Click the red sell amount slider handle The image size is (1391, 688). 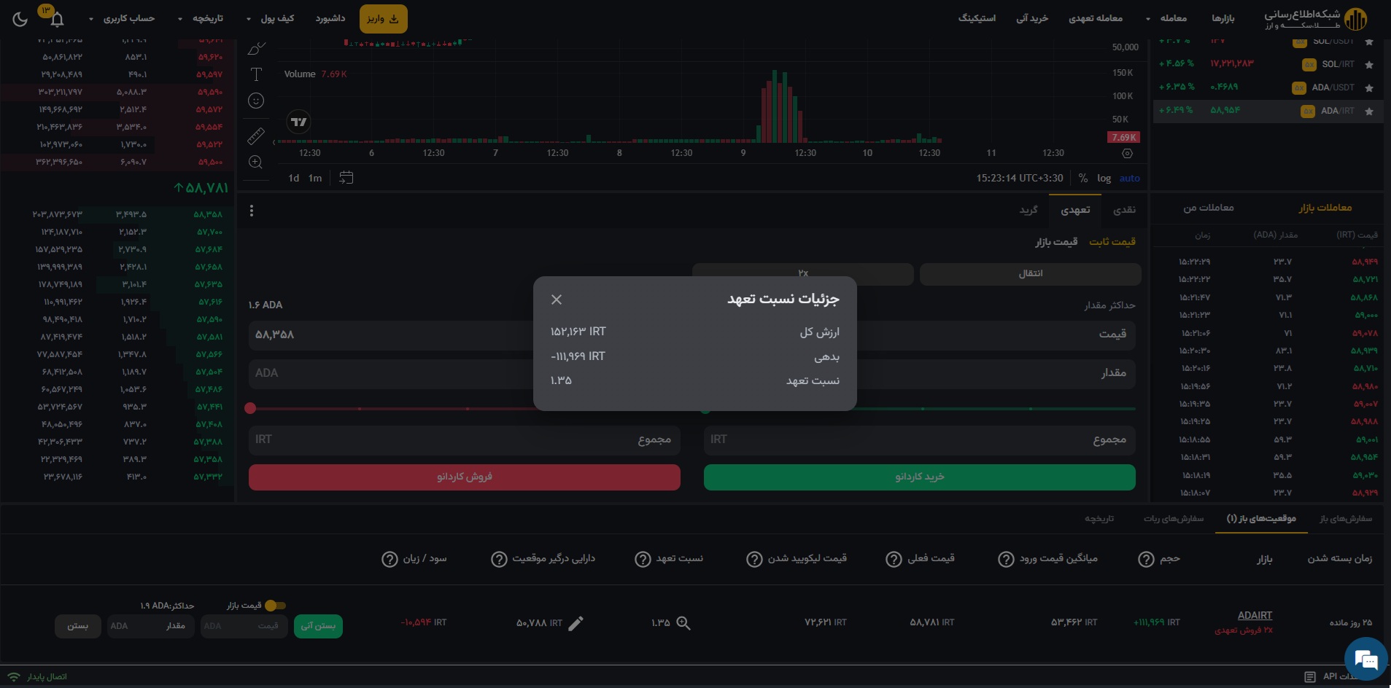(x=250, y=408)
